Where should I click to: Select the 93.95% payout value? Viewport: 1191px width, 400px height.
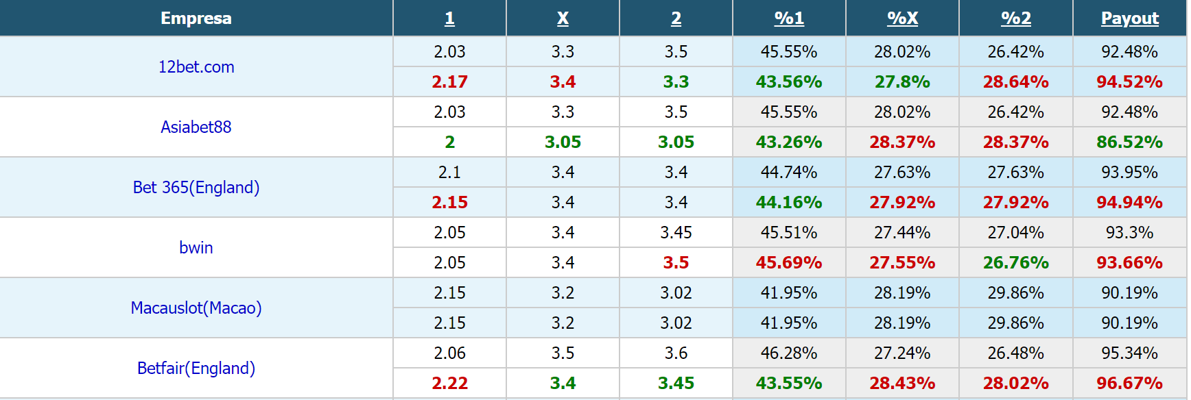tap(1129, 172)
